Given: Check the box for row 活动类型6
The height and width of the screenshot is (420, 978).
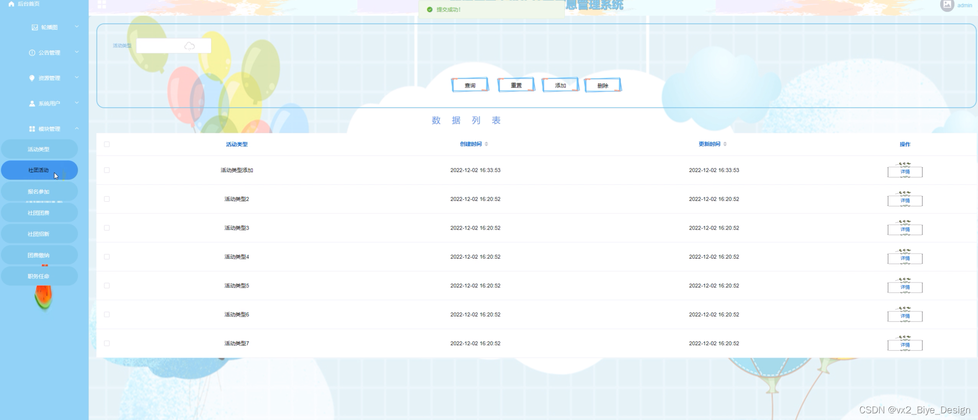Looking at the screenshot, I should [x=107, y=314].
